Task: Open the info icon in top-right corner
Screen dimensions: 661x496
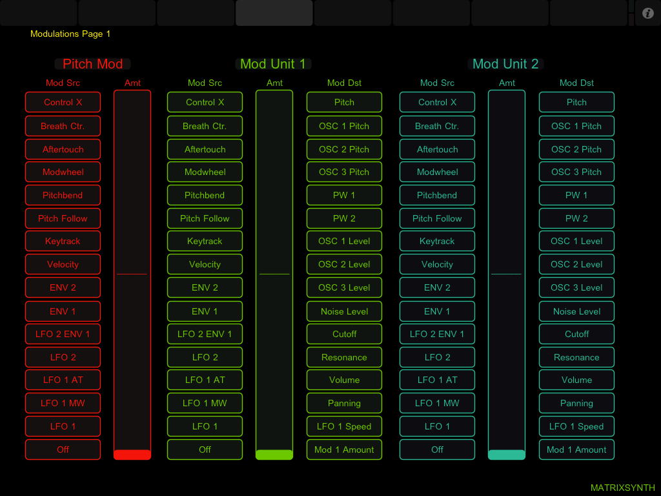Action: pos(648,13)
